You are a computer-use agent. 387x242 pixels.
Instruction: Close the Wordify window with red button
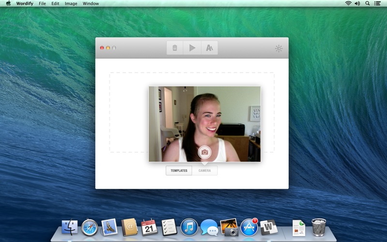[102, 48]
